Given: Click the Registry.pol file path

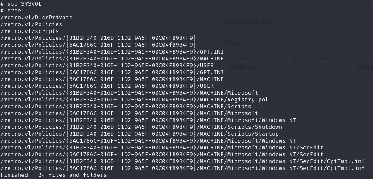Looking at the screenshot, I should 129,99.
